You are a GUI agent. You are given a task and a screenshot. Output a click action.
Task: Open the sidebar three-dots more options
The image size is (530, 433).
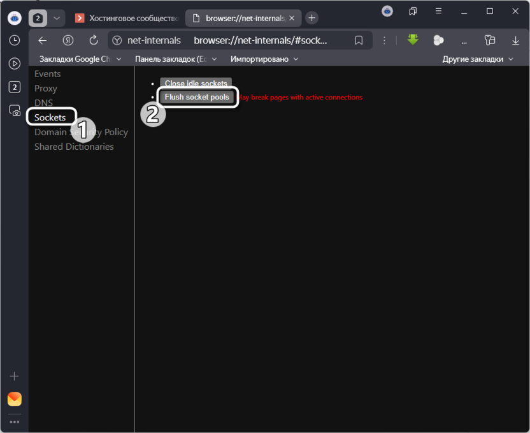(15, 422)
